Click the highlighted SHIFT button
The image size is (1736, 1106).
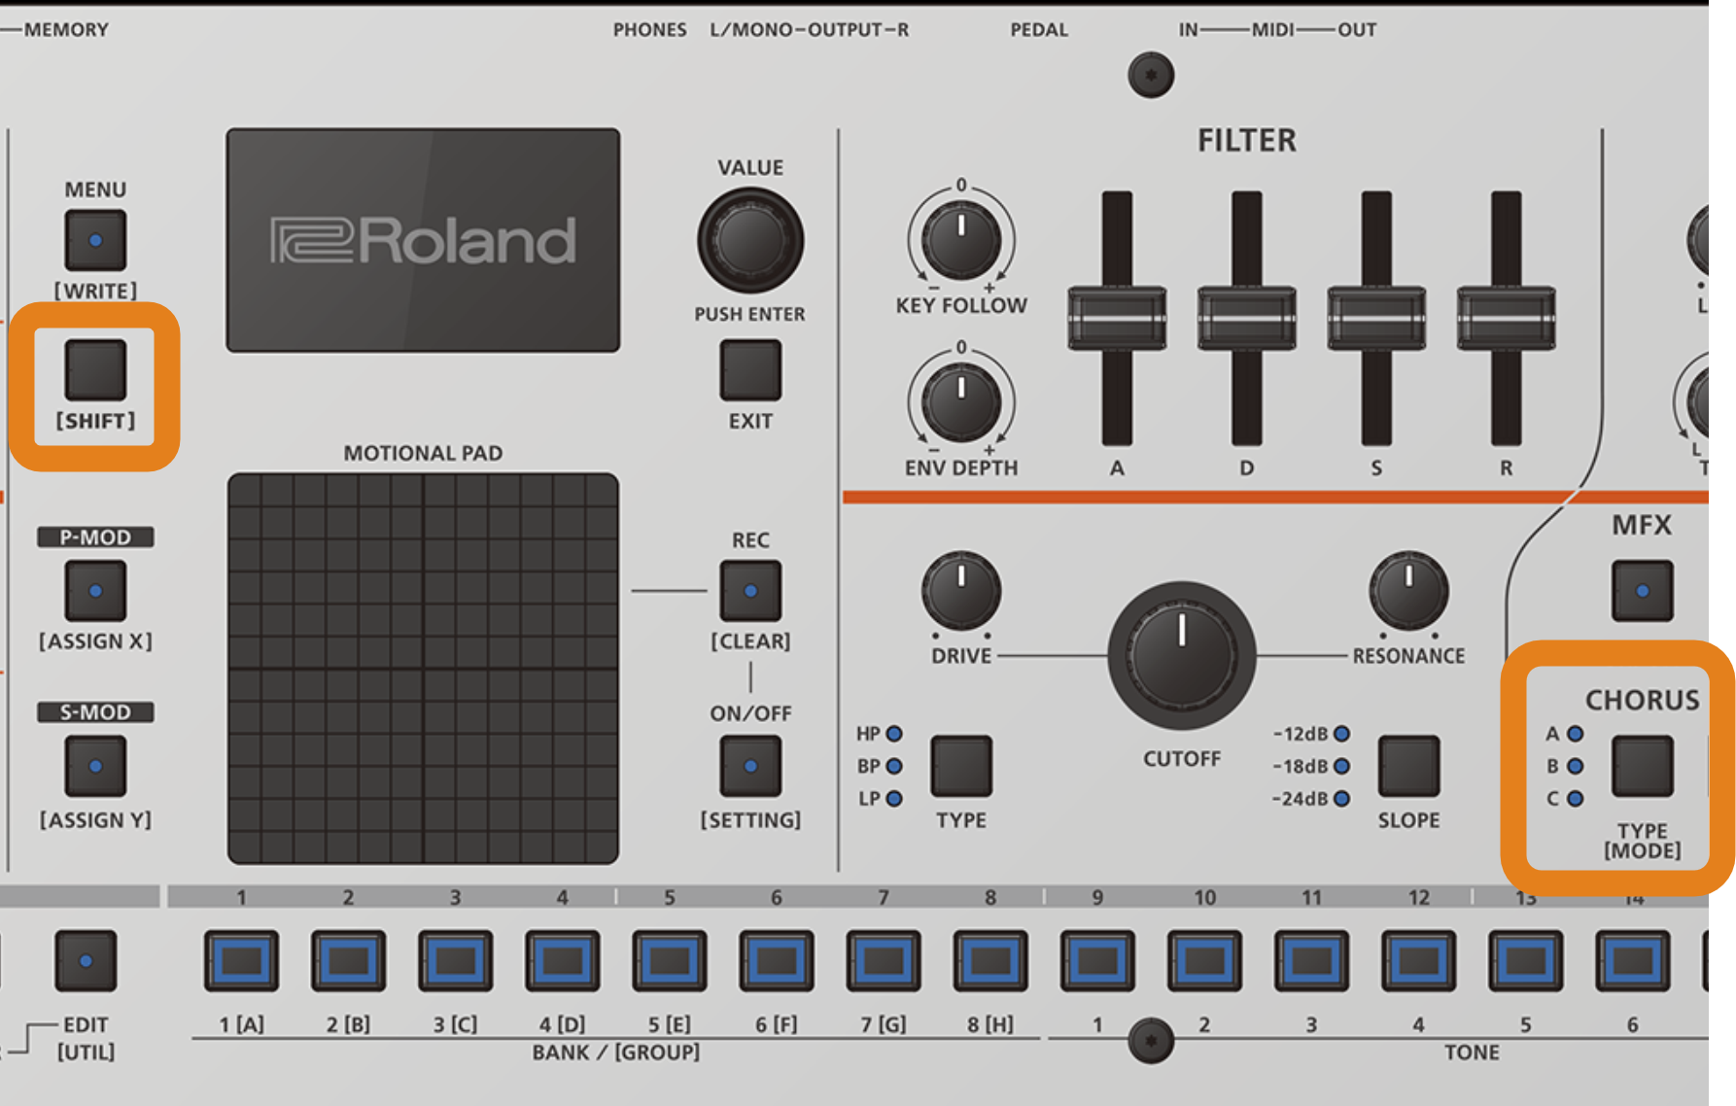click(x=95, y=369)
